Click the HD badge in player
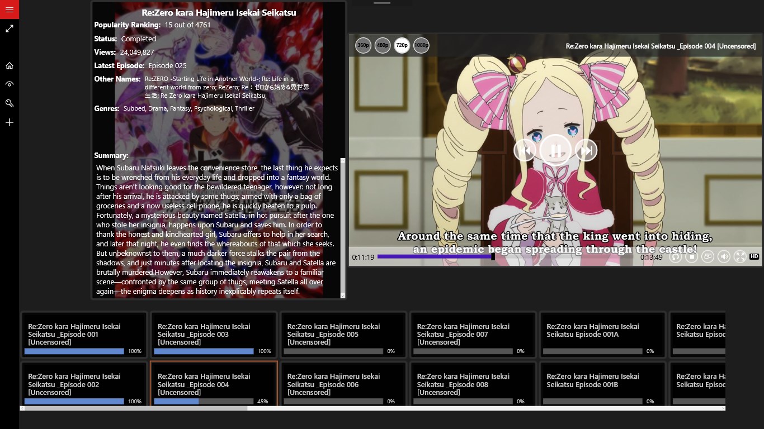 754,256
